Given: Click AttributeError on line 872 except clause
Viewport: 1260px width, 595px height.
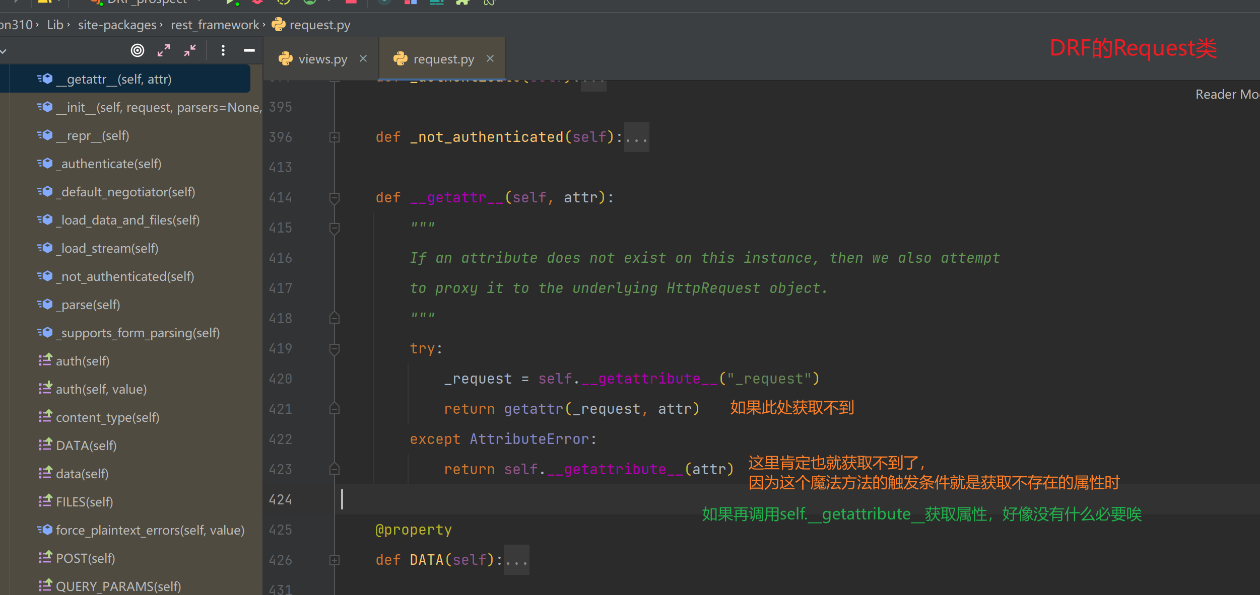Looking at the screenshot, I should 529,439.
